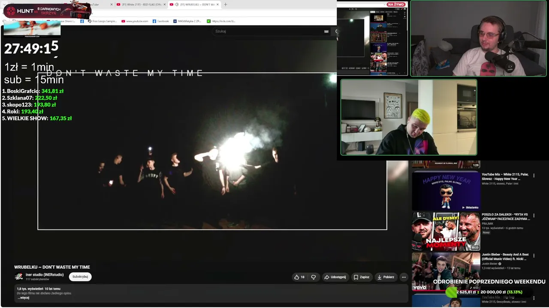
Task: Open the Facebook bookmark
Action: (161, 21)
